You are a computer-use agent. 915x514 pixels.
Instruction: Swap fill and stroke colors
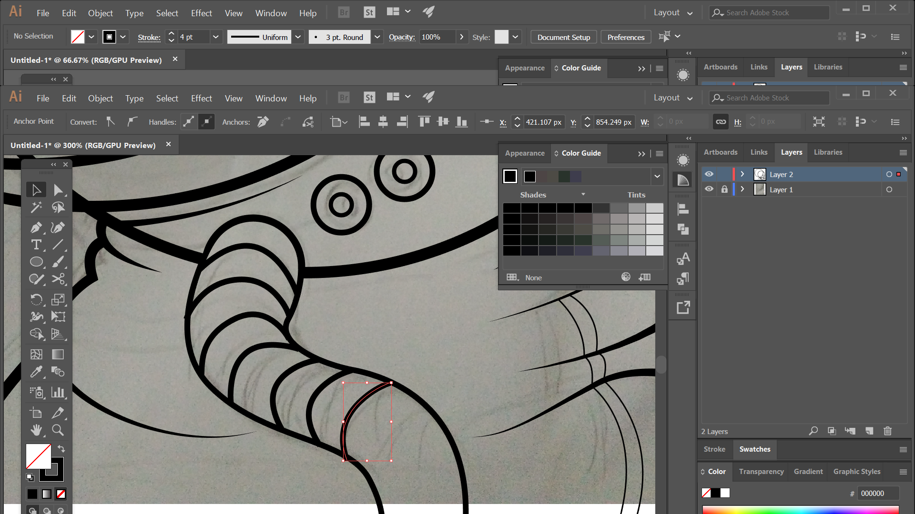click(61, 448)
